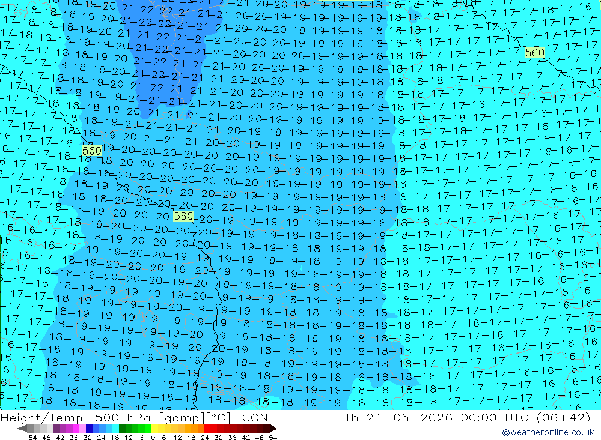Click the 560 contour label followed by 19-20-20
Screen dimensions: 601x440
(91, 151)
